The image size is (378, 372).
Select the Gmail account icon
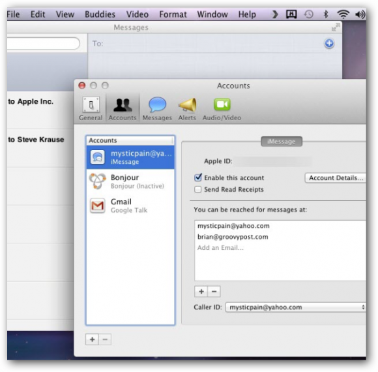(x=97, y=206)
